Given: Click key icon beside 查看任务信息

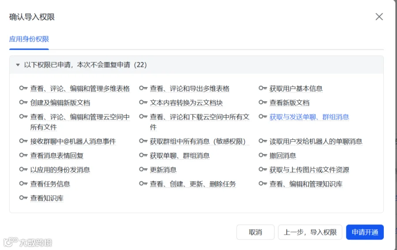Looking at the screenshot, I should point(23,183).
